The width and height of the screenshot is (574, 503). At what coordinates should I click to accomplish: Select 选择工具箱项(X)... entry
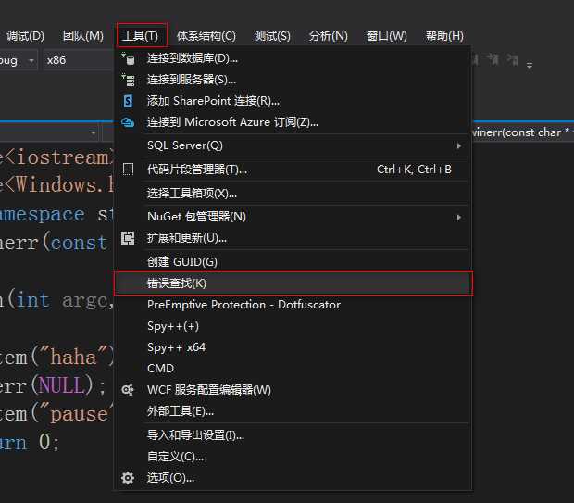pos(293,193)
